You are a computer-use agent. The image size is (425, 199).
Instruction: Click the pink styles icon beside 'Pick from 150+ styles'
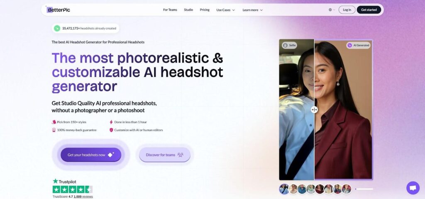tap(54, 122)
